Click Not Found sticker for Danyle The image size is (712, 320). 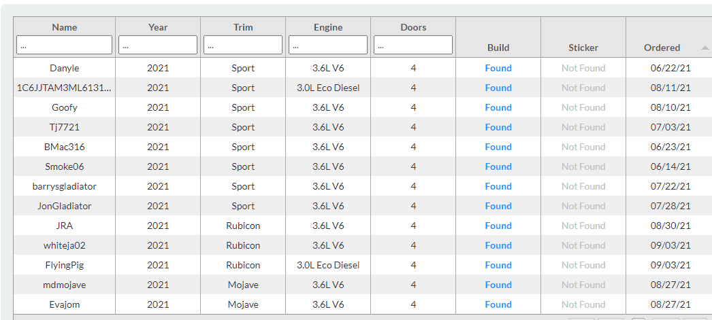coord(583,68)
